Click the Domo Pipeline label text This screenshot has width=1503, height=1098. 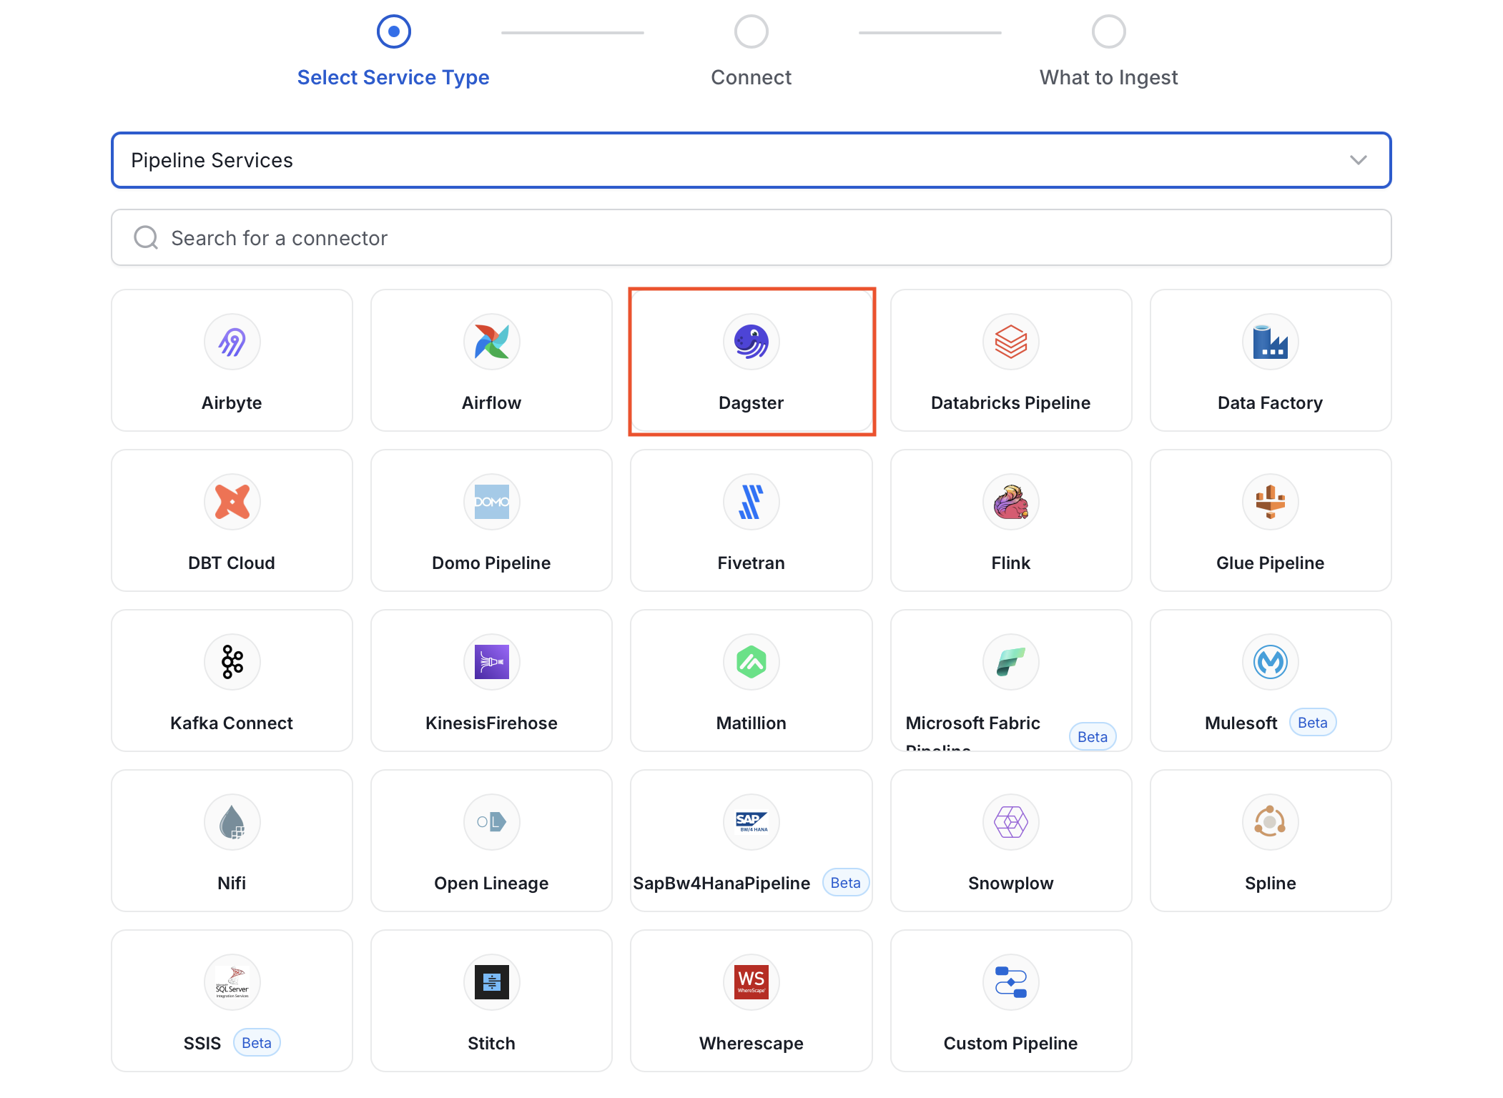click(x=492, y=563)
